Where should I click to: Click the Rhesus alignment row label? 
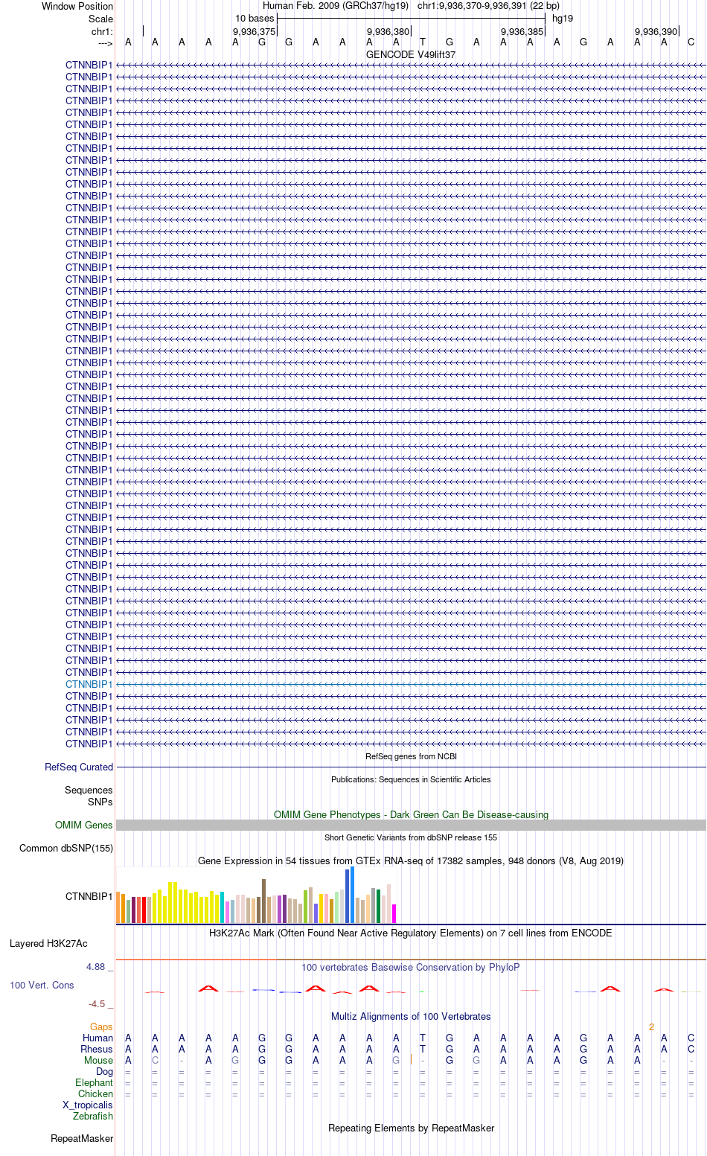(x=97, y=1049)
